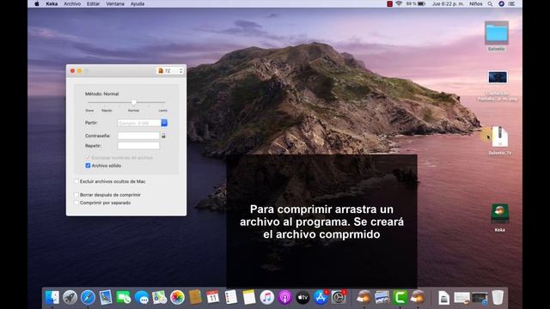
Task: Open Finder from the Dock
Action: pyautogui.click(x=52, y=298)
